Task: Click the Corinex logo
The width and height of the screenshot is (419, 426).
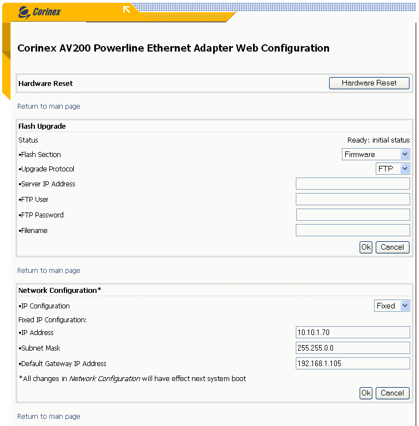Action: (x=39, y=12)
